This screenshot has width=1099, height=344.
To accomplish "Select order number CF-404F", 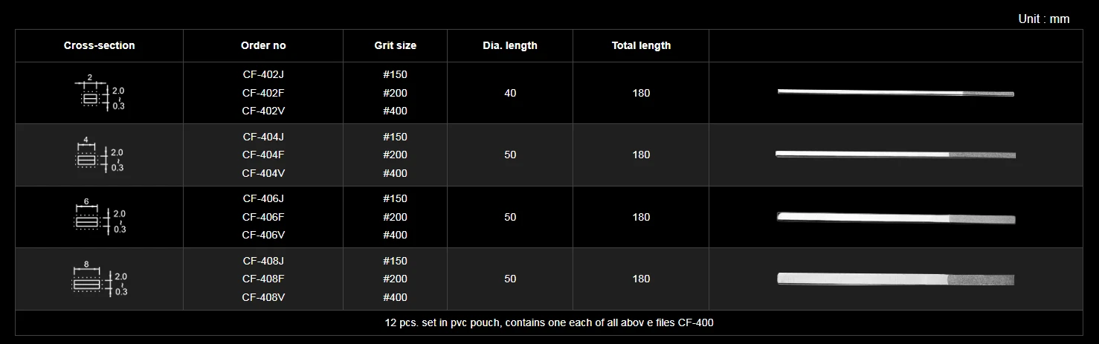I will tap(263, 155).
